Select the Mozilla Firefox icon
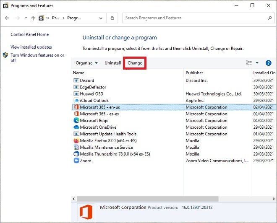Screen dimensions: 277x223 click(x=76, y=140)
